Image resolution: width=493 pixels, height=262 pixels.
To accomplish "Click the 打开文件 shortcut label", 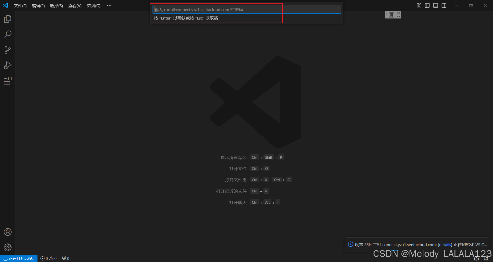I will pyautogui.click(x=238, y=169).
